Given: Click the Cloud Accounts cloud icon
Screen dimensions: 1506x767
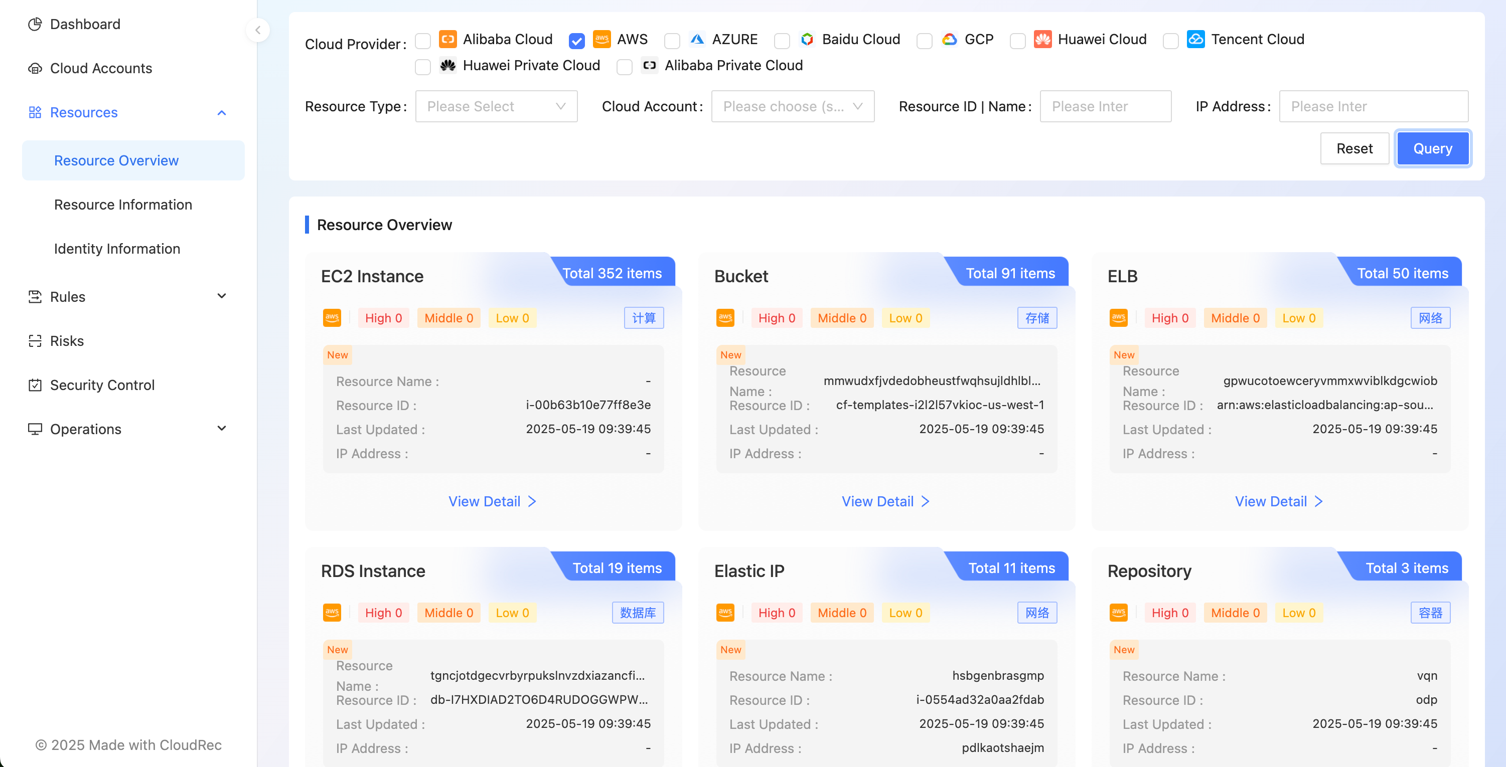Looking at the screenshot, I should click(35, 68).
